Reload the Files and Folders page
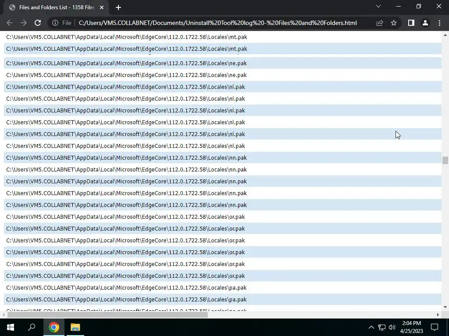 38,23
